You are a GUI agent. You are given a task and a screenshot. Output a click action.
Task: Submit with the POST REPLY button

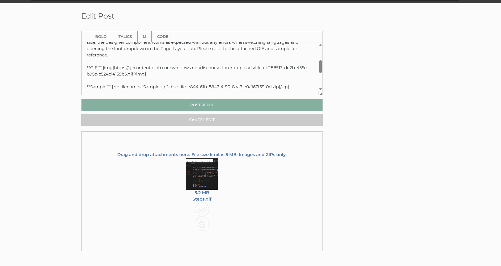pyautogui.click(x=202, y=105)
